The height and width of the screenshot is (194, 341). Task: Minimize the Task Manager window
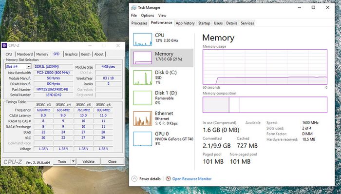click(x=300, y=7)
